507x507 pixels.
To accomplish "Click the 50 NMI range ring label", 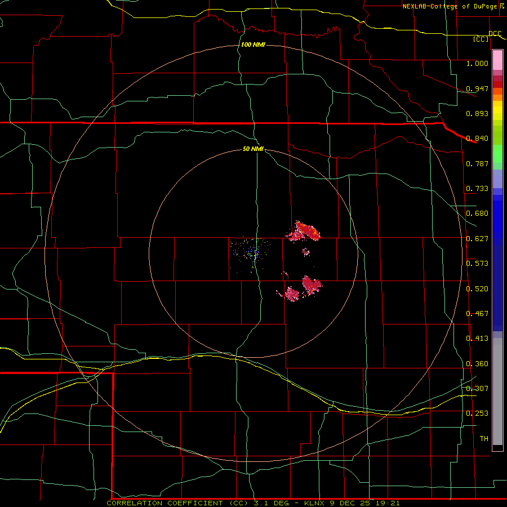I will [253, 149].
